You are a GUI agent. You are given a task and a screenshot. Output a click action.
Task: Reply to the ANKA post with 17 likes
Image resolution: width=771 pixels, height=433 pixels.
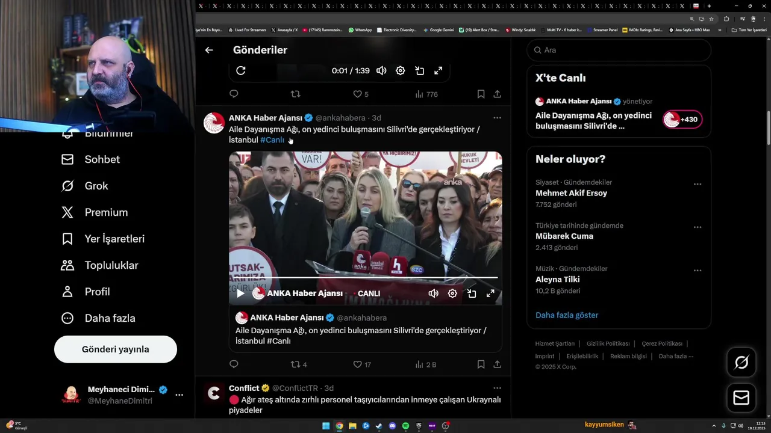pos(234,364)
